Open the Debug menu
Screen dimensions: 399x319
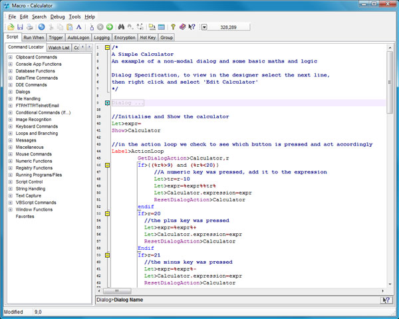pyautogui.click(x=57, y=17)
